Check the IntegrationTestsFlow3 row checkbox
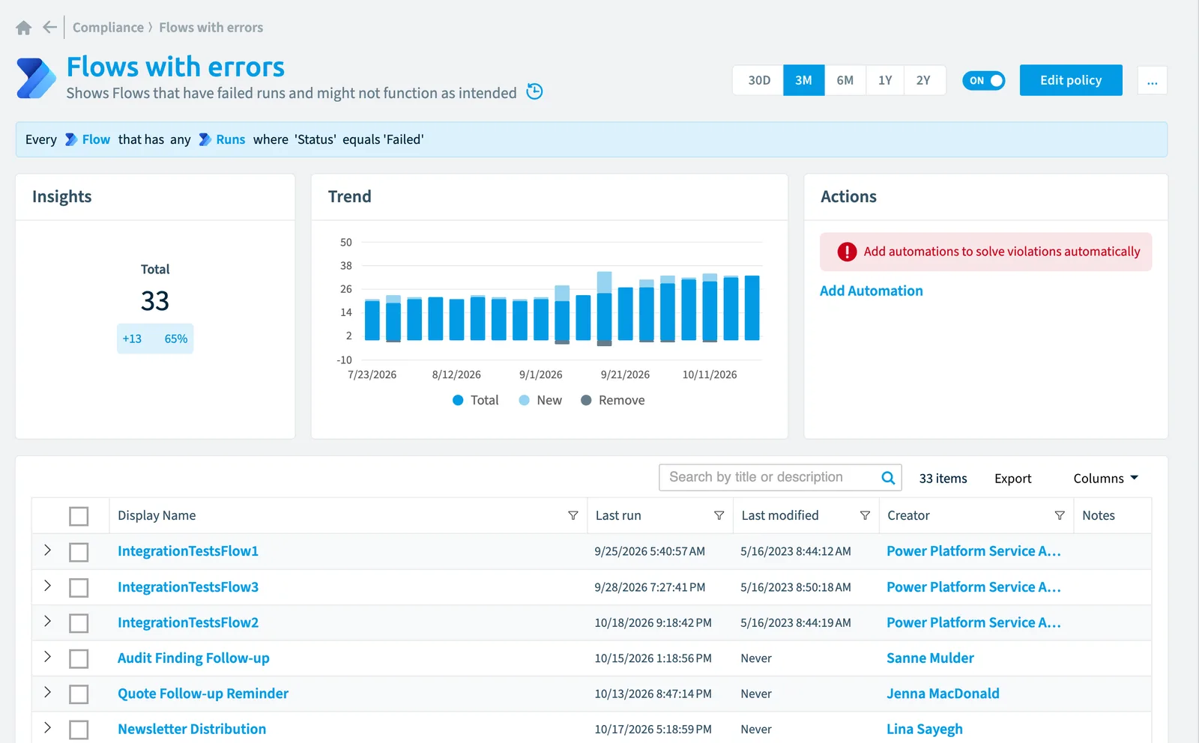This screenshot has width=1199, height=743. 79,588
